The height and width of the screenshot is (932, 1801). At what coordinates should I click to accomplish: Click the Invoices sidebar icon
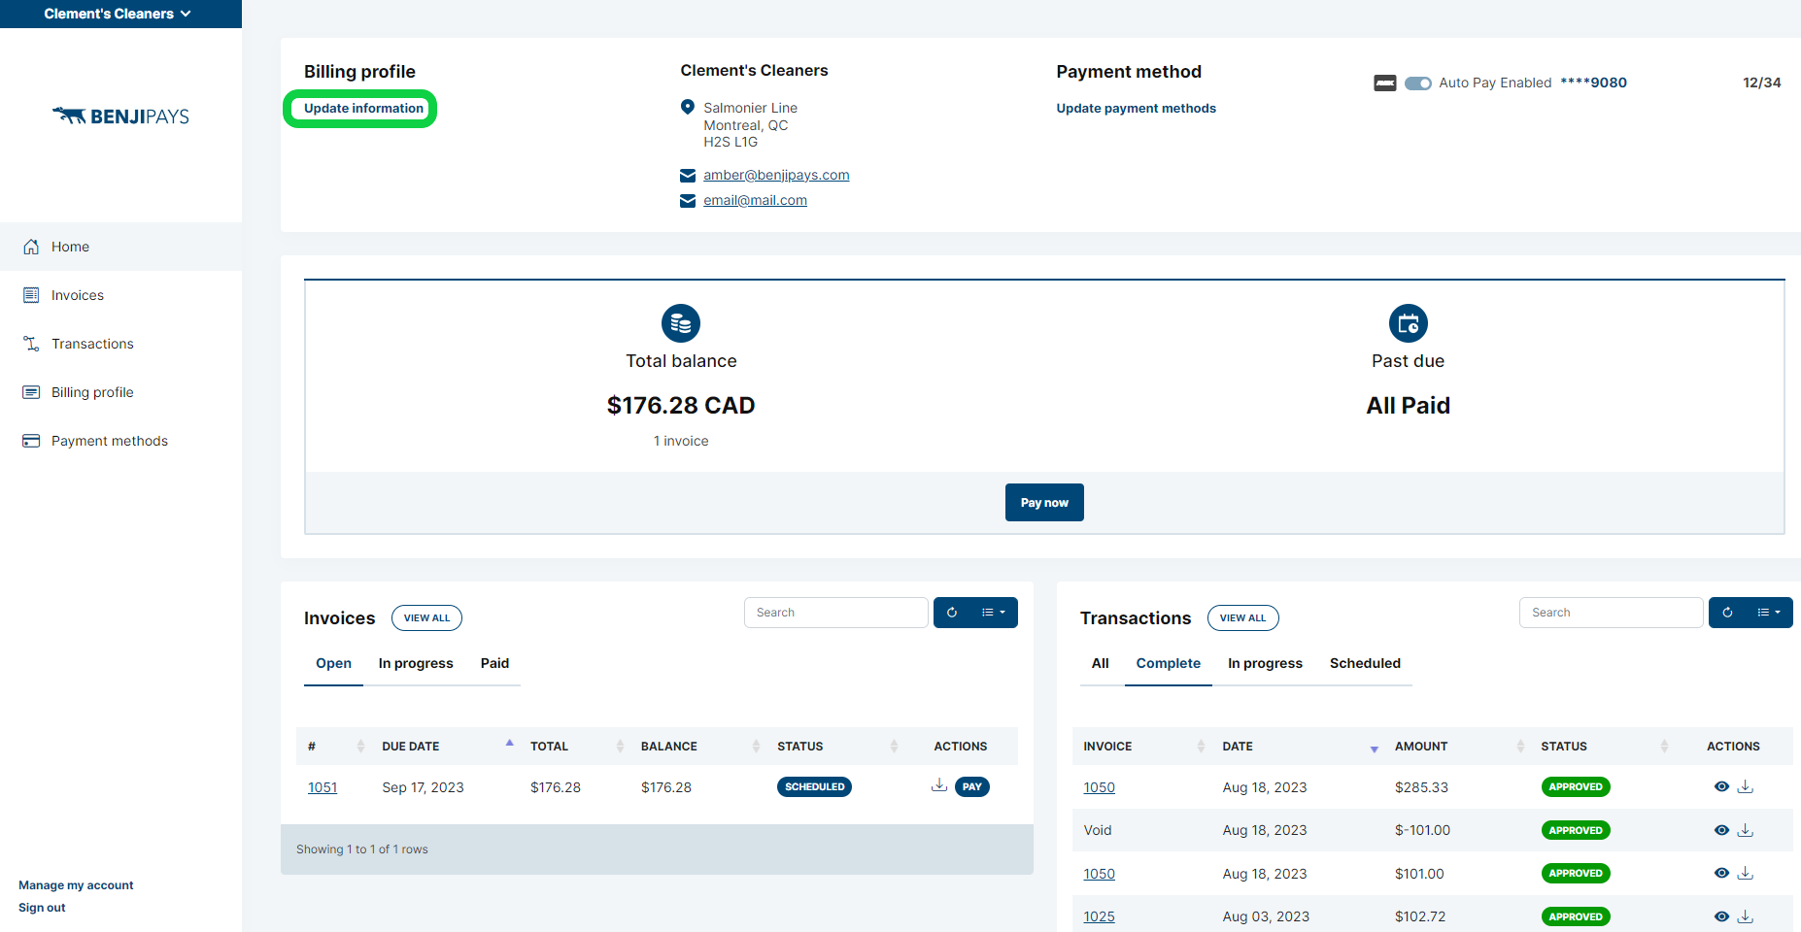tap(31, 295)
